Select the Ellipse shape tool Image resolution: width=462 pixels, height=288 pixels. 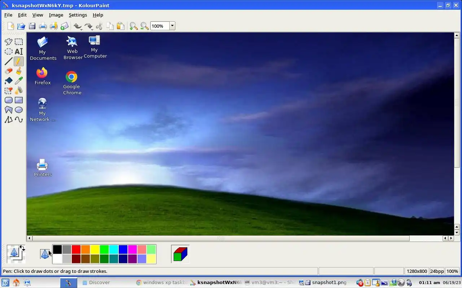[x=19, y=110]
